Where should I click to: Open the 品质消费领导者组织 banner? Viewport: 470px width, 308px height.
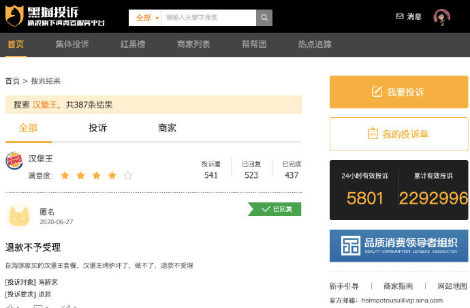(398, 246)
